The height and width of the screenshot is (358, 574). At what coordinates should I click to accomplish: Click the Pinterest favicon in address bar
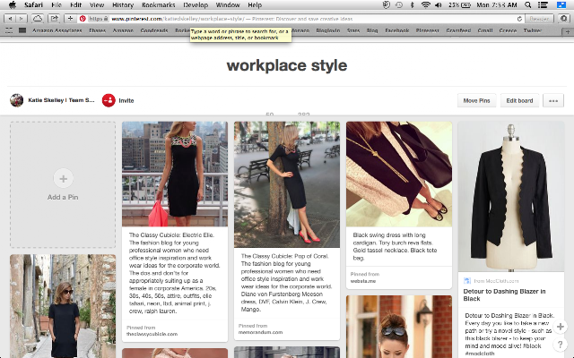(x=83, y=19)
